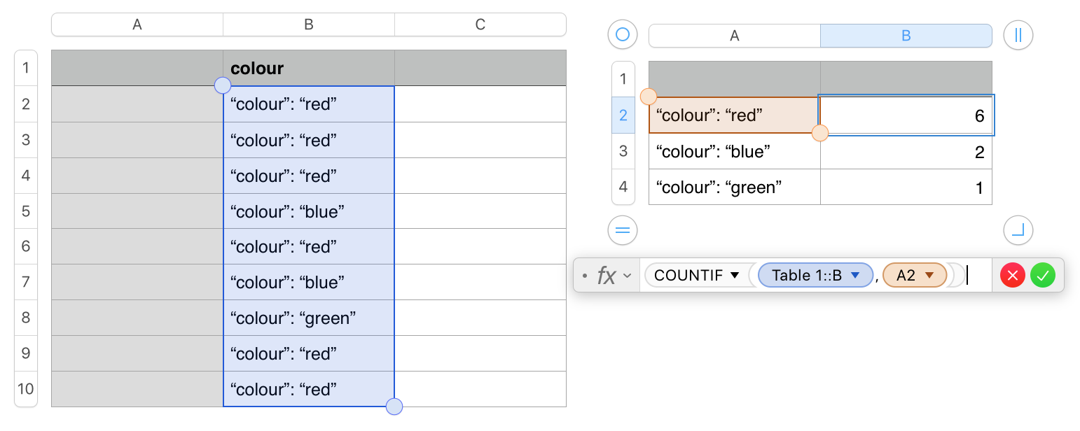Select column C header in the left table

point(480,24)
